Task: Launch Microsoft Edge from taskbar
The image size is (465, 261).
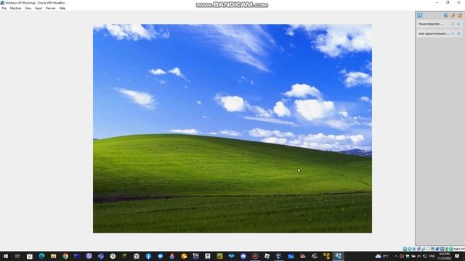Action: tap(41, 256)
